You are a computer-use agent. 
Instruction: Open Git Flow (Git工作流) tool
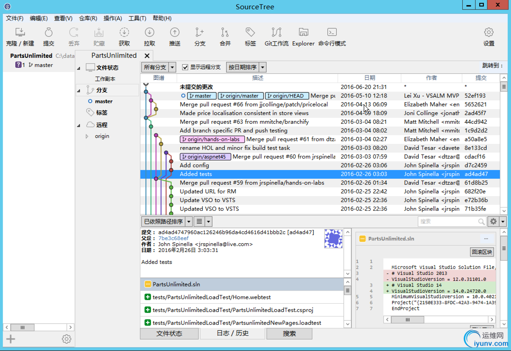click(x=276, y=37)
